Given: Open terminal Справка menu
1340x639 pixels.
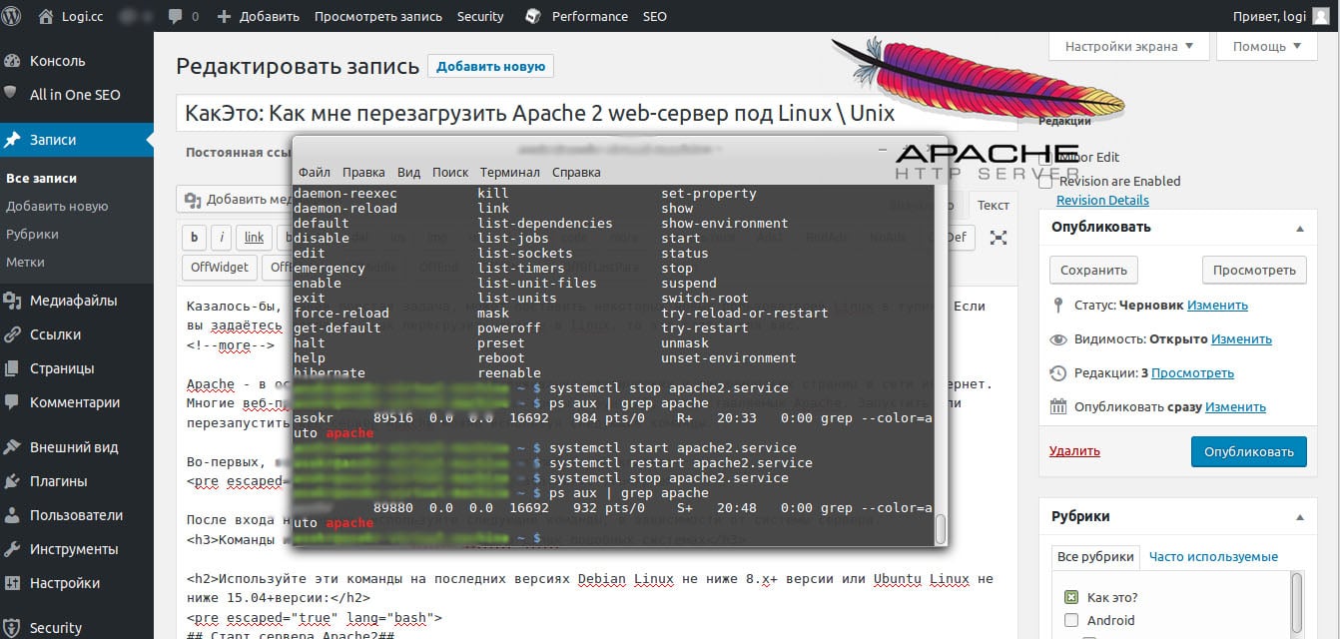Looking at the screenshot, I should pyautogui.click(x=576, y=172).
